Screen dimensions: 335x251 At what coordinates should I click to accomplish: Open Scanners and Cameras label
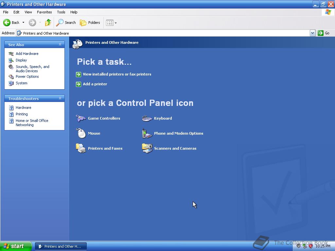click(175, 148)
